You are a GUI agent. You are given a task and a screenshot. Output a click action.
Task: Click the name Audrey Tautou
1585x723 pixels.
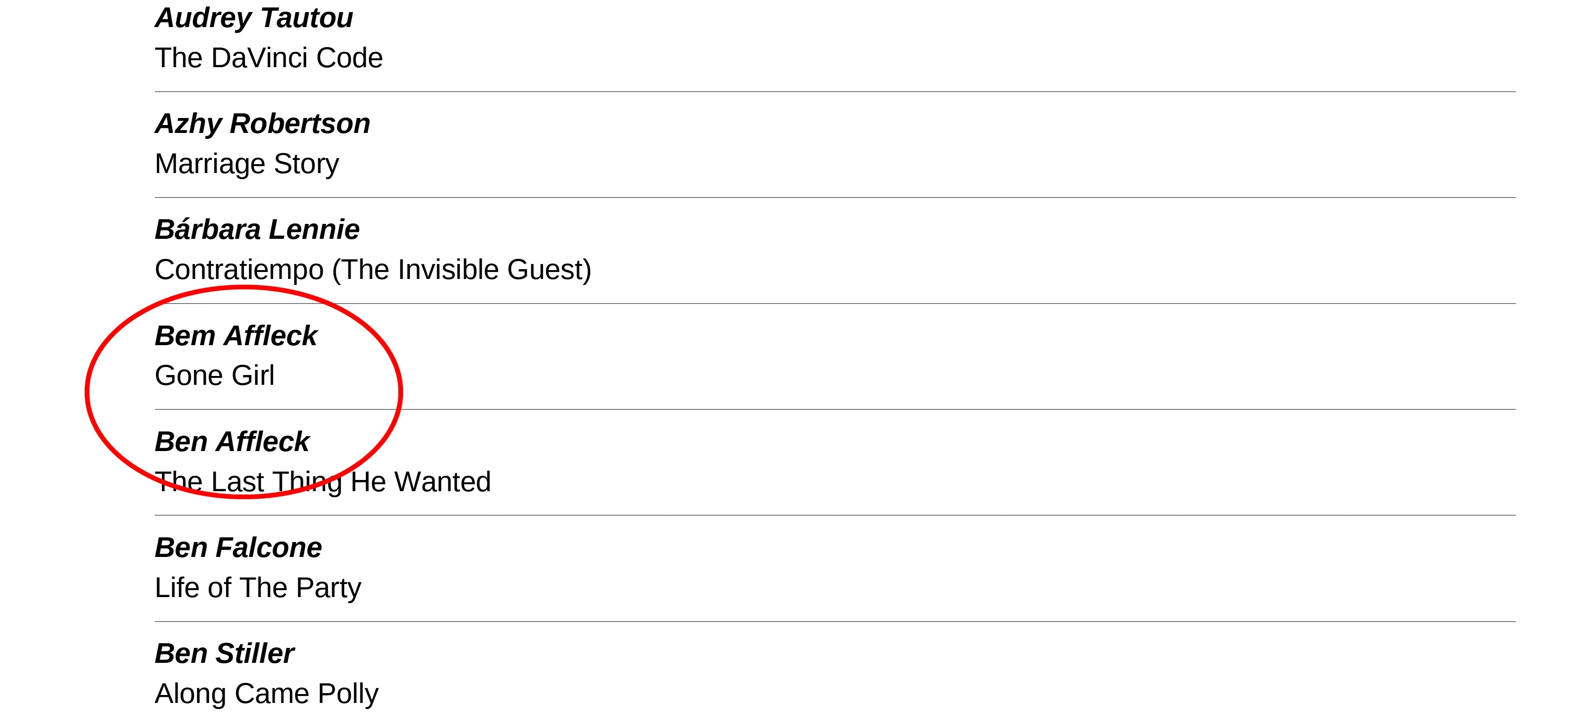254,18
